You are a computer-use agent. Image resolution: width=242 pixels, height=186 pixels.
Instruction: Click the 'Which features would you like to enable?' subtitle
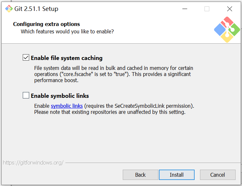67,31
